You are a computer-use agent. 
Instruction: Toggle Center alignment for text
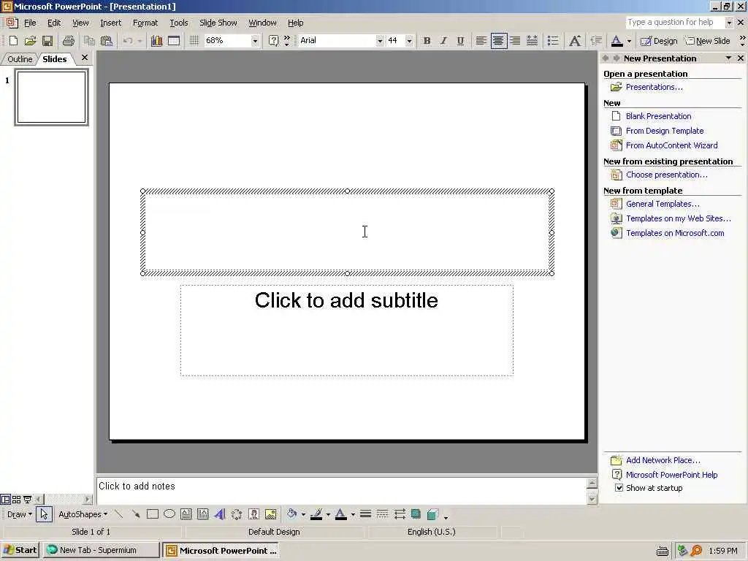point(498,41)
